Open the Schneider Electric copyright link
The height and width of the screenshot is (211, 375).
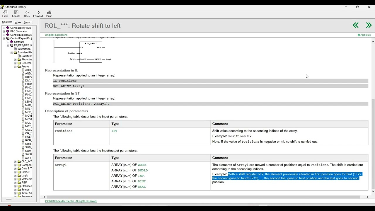tap(71, 201)
